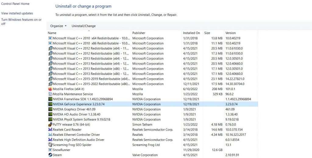312x158 pixels.
Task: Click the NVIDIA Graphics Driver 461.09 icon
Action: point(50,109)
